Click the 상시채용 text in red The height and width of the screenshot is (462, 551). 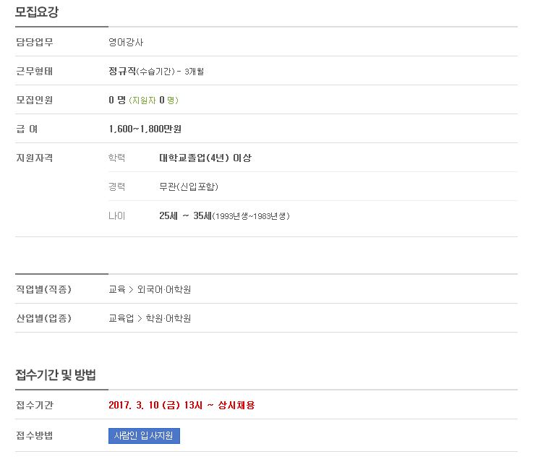pyautogui.click(x=236, y=405)
